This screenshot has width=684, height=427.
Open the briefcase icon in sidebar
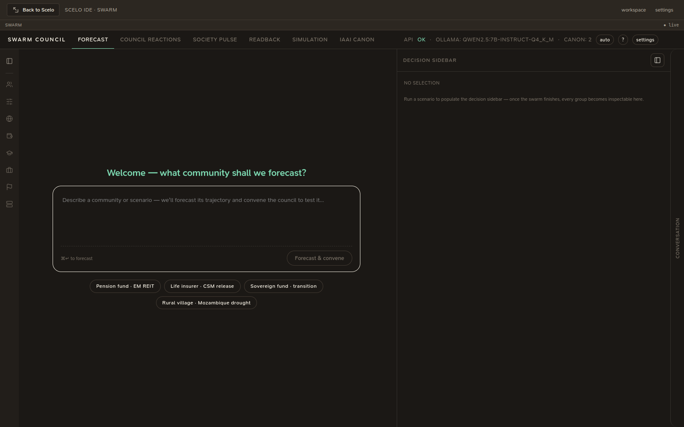coord(9,170)
